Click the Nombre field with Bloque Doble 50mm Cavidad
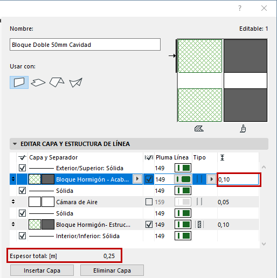This screenshot has width=277, height=278. 85,45
